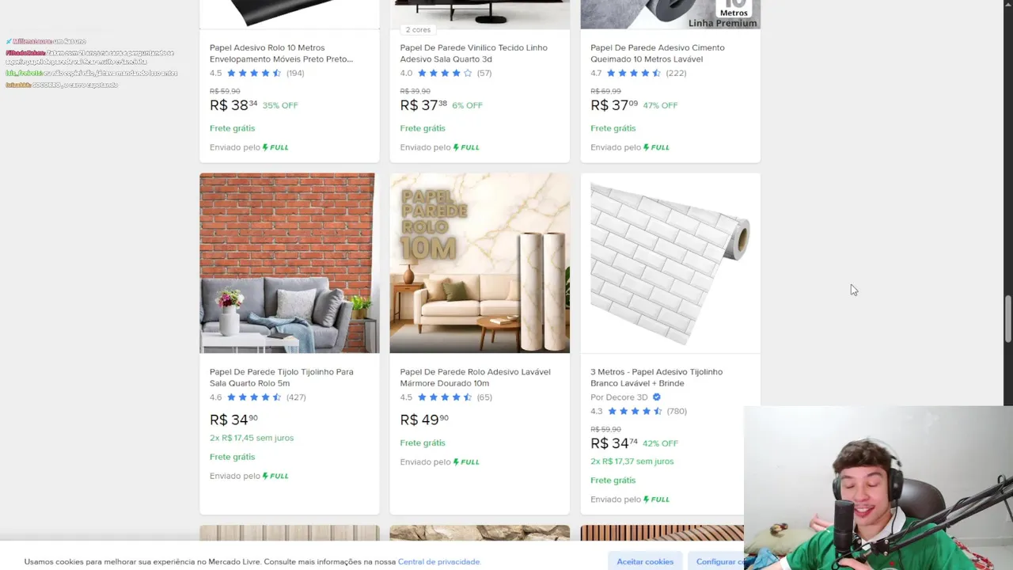The image size is (1013, 570).
Task: Open the Central de privacidade link
Action: (439, 561)
